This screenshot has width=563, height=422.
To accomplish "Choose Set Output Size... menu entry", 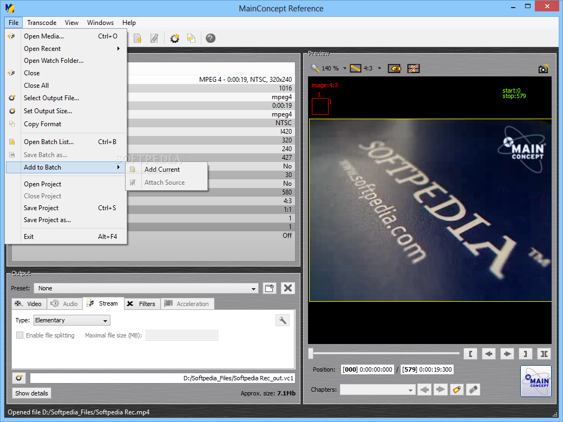I will click(66, 111).
